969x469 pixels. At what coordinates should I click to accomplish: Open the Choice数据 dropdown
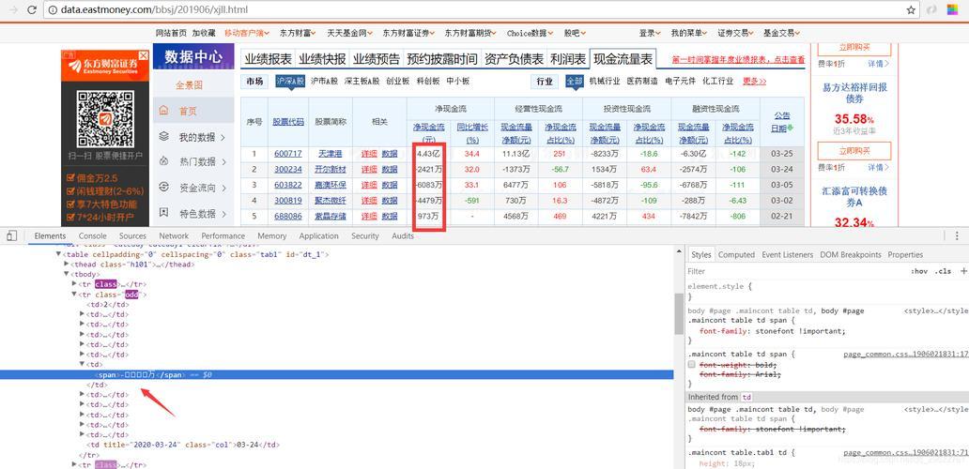pyautogui.click(x=530, y=33)
